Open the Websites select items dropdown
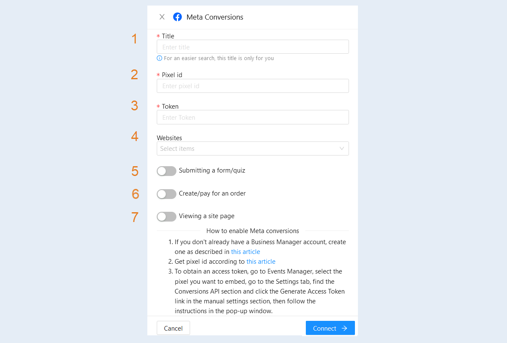This screenshot has height=343, width=507. pos(252,148)
